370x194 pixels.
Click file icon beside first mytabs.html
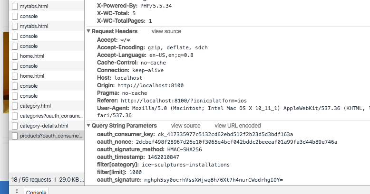click(15, 6)
